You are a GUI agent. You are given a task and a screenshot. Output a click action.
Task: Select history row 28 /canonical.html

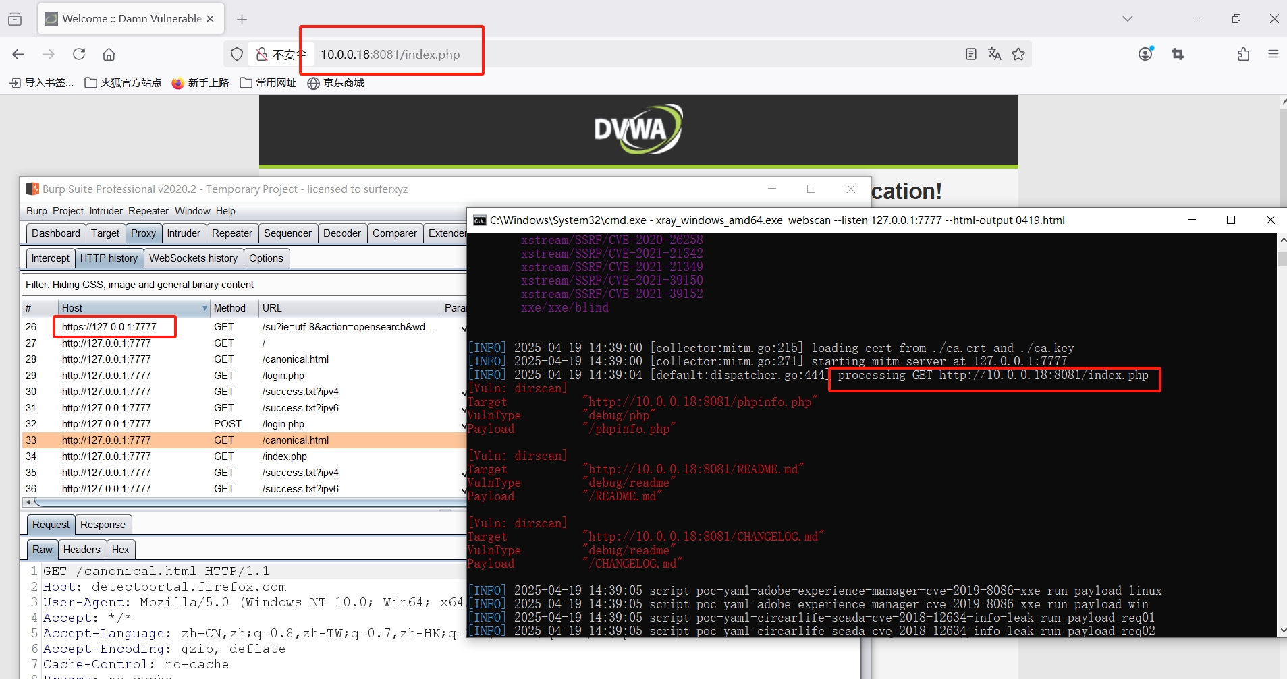pyautogui.click(x=244, y=359)
